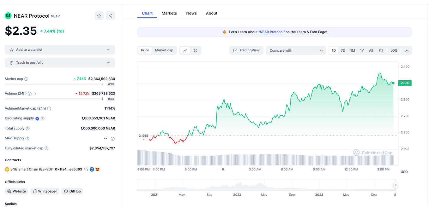The height and width of the screenshot is (207, 429).
Task: Toggle LOG scale on the chart
Action: pos(394,50)
